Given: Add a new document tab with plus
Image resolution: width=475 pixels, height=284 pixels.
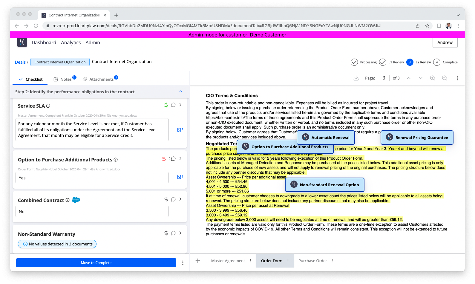Looking at the screenshot, I should pyautogui.click(x=198, y=261).
